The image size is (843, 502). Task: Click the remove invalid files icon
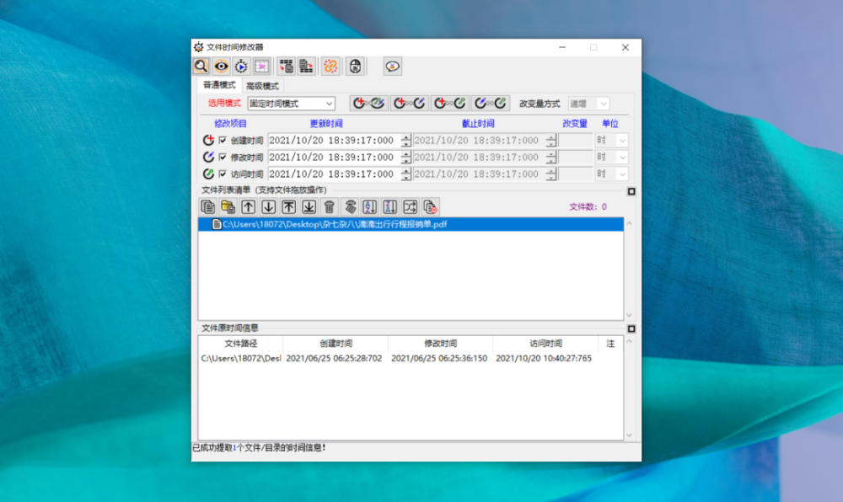[430, 206]
